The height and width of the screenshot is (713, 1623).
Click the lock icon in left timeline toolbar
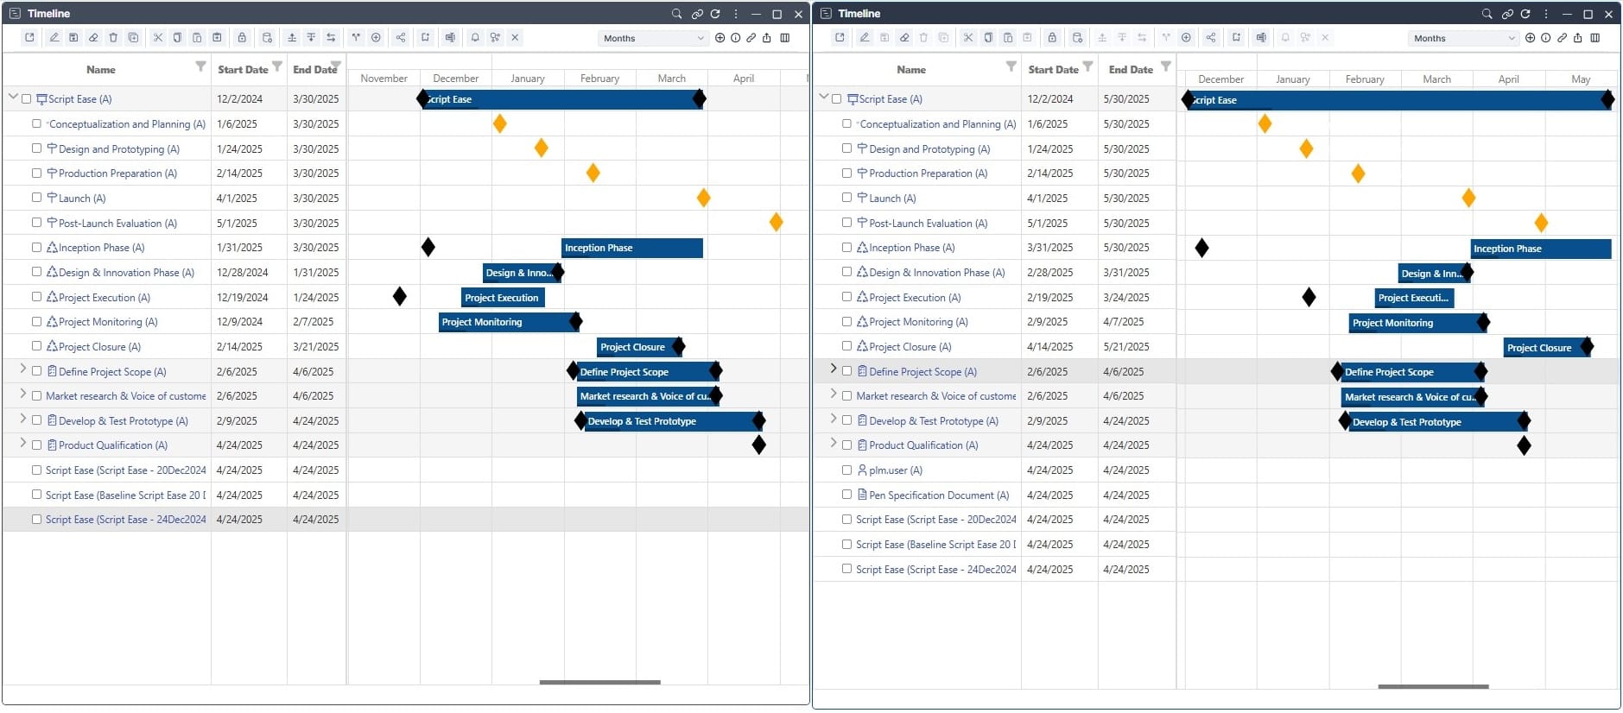242,38
